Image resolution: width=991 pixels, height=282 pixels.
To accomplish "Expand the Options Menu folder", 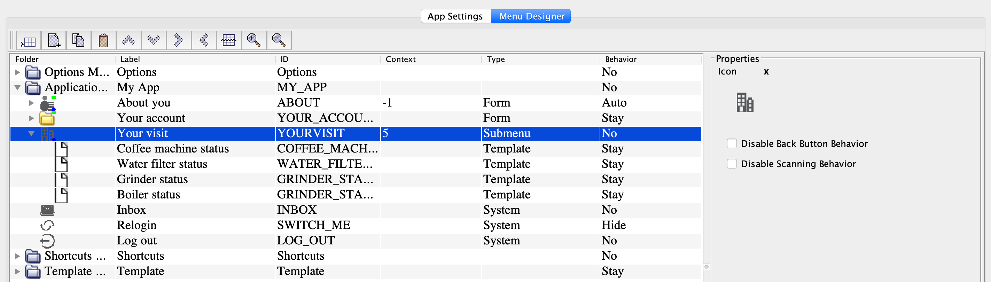I will click(17, 72).
